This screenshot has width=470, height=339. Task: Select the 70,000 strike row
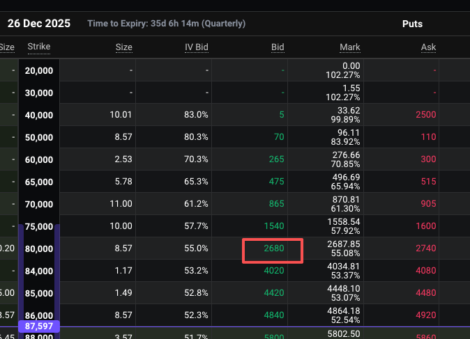pos(39,204)
